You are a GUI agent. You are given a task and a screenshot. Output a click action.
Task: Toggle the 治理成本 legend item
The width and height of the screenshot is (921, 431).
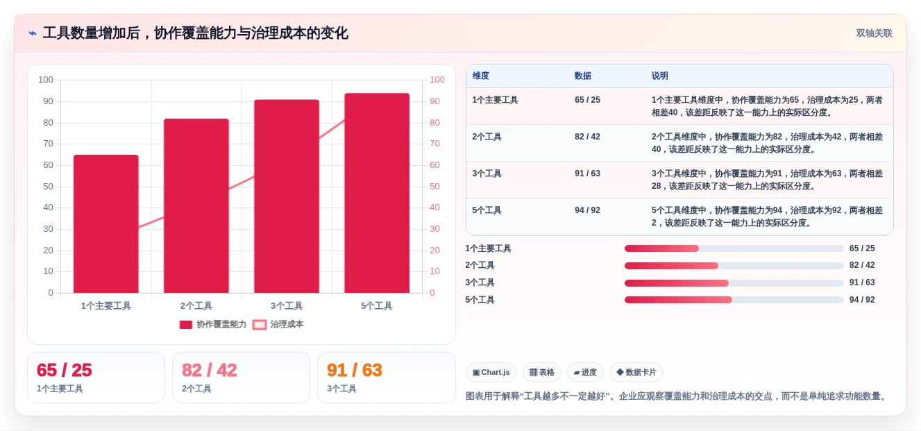click(x=278, y=324)
